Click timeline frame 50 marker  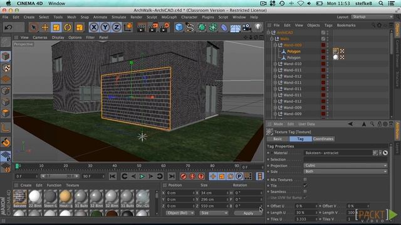pos(139,166)
